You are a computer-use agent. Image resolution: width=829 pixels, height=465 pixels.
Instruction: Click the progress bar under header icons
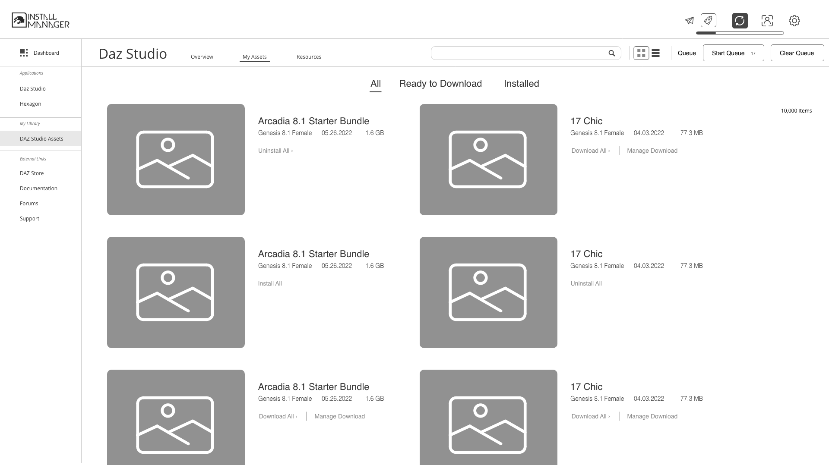pos(740,33)
